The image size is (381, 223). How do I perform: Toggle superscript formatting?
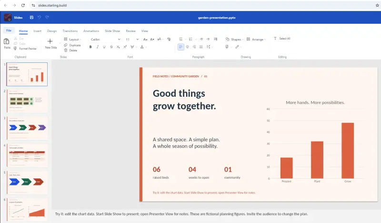point(125,47)
